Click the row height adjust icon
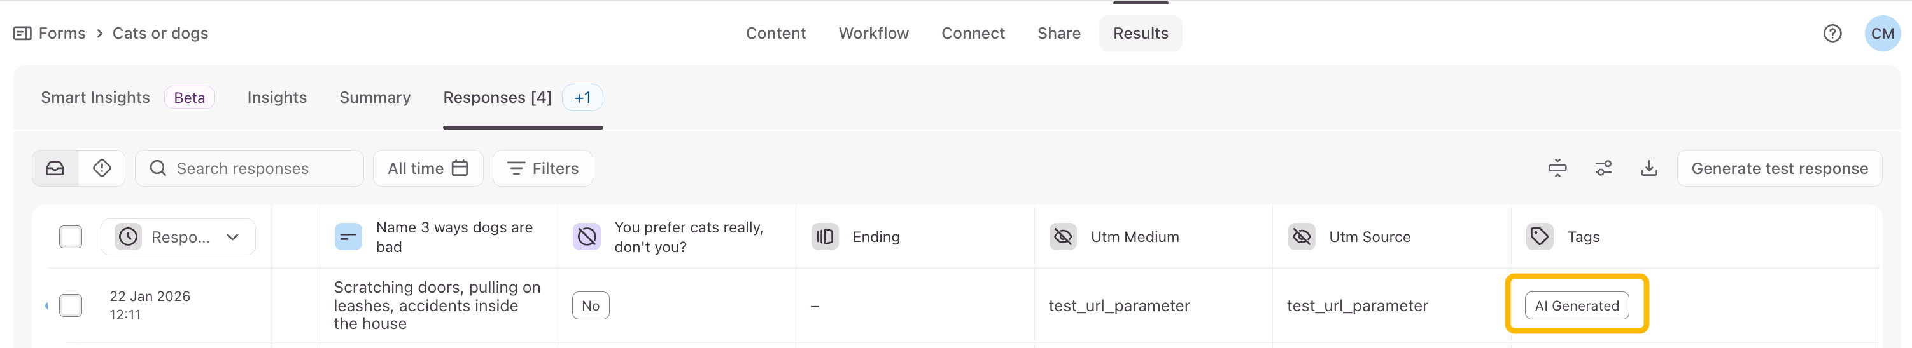The width and height of the screenshot is (1912, 348). pyautogui.click(x=1557, y=169)
